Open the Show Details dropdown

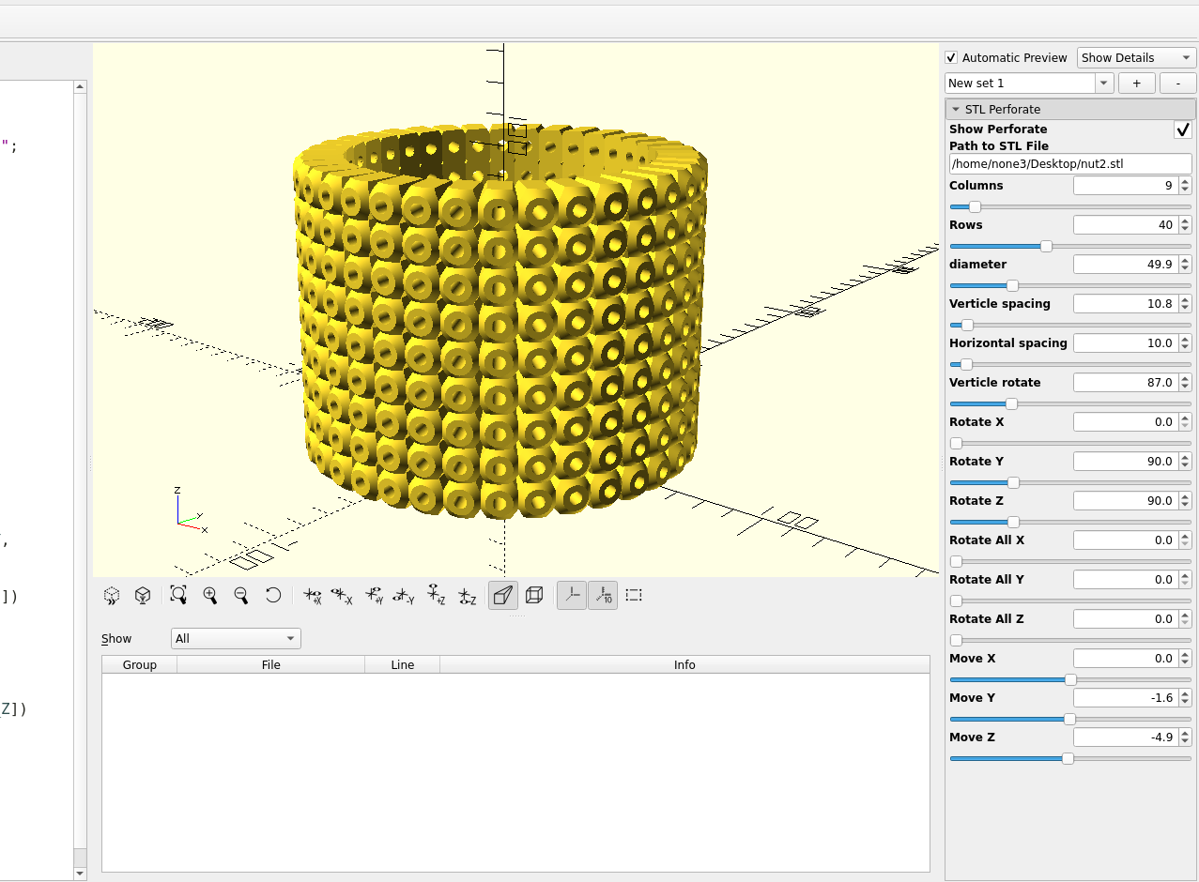(x=1135, y=57)
